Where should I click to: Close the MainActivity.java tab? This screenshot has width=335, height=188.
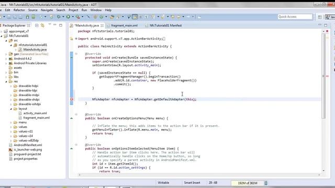click(102, 26)
